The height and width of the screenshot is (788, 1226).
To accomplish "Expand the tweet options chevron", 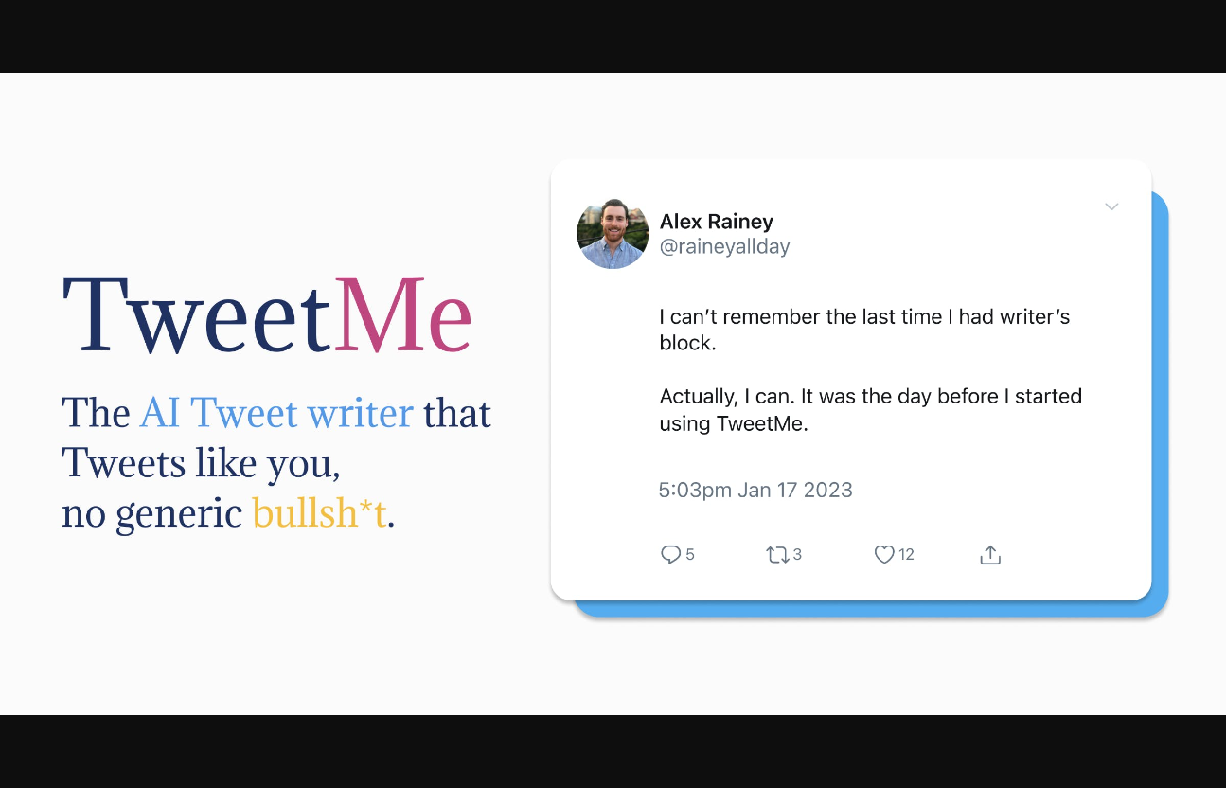I will 1111,206.
